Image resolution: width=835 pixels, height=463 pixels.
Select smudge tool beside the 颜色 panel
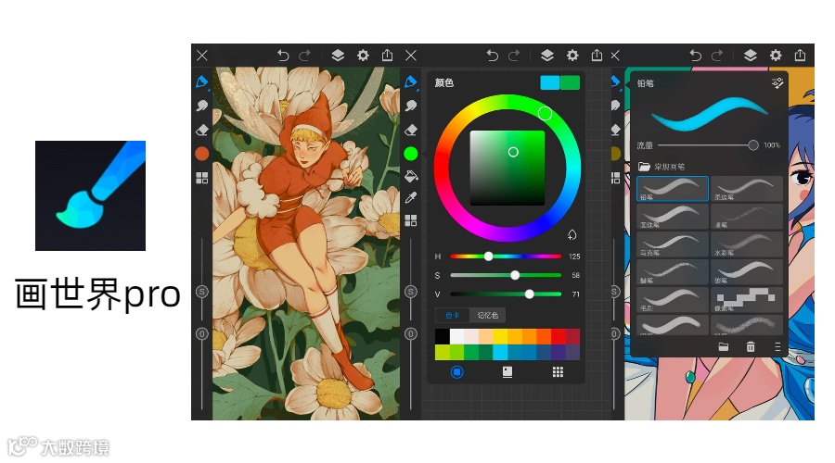coord(411,106)
